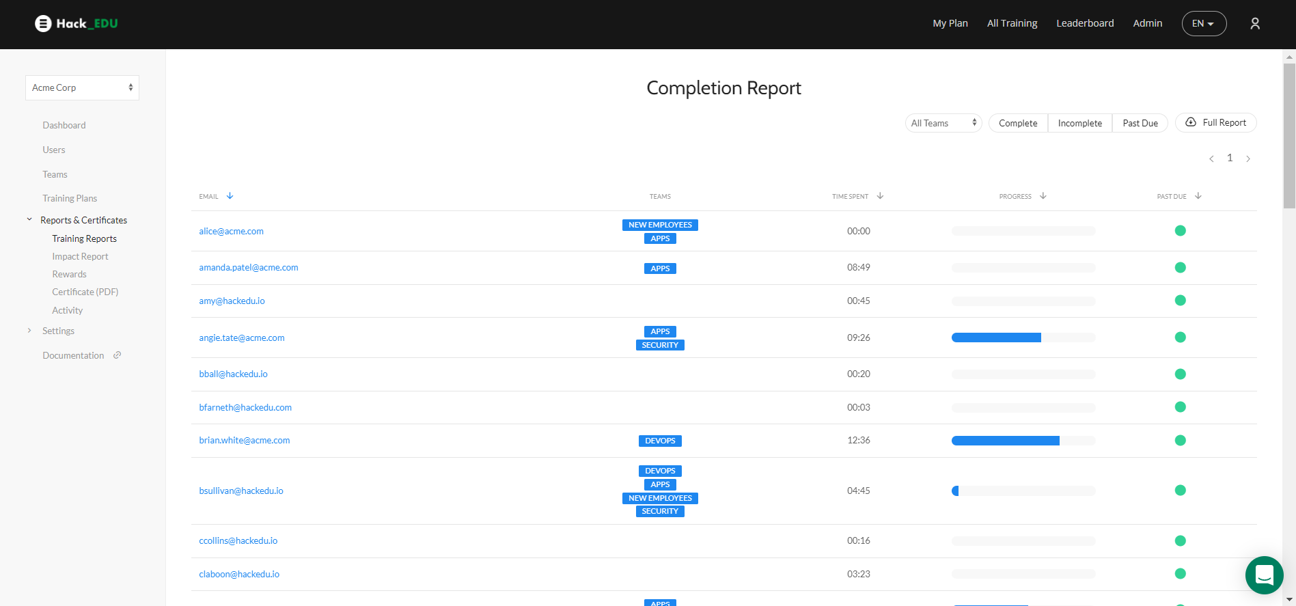This screenshot has width=1296, height=606.
Task: Filter report by Incomplete
Action: click(x=1079, y=124)
